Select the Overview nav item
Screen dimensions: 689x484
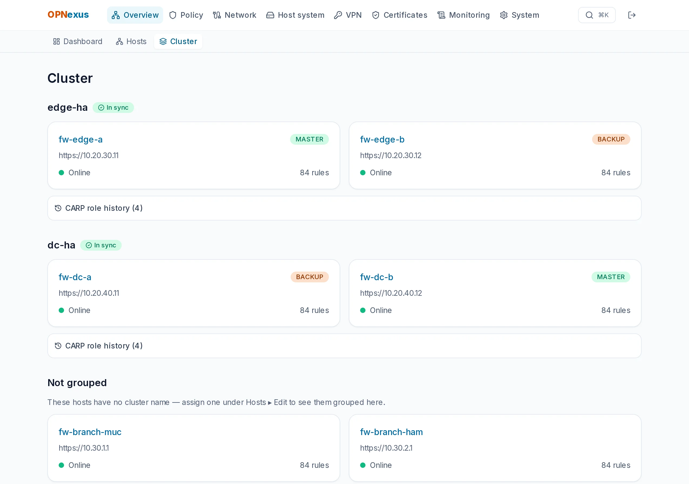(x=135, y=15)
